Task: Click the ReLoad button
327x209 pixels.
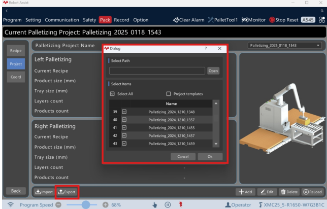Action: (x=313, y=192)
